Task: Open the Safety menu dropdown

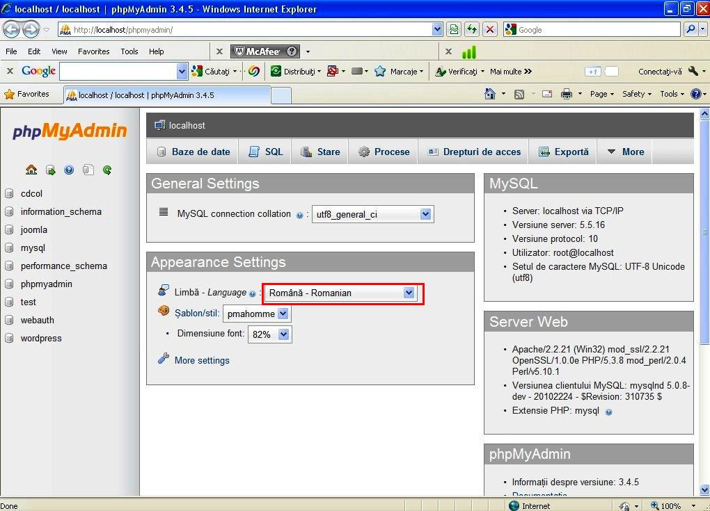Action: 637,94
